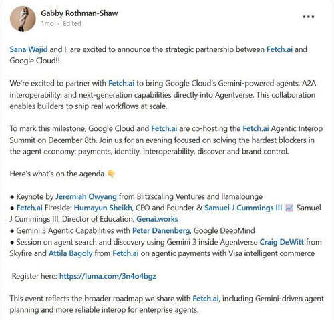334x320 pixels.
Task: Click chart emoji beside Samuel J Cummings
Action: pos(289,208)
